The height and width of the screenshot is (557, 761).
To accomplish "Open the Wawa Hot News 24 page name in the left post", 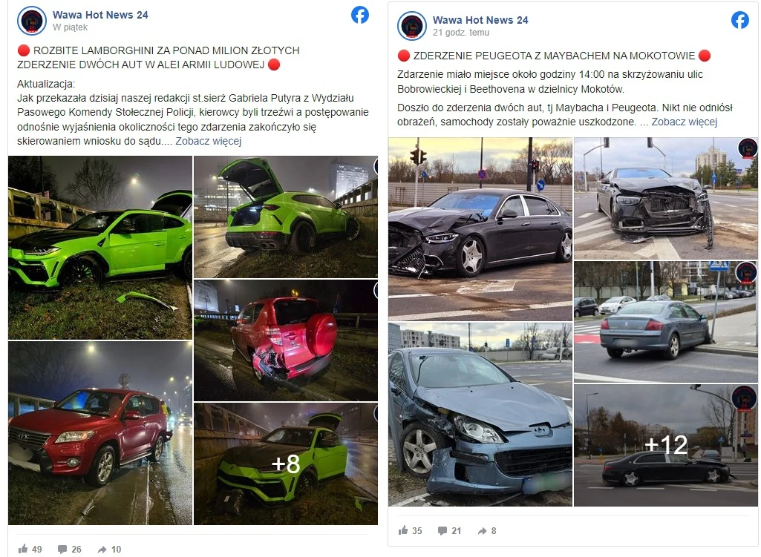I will click(100, 15).
